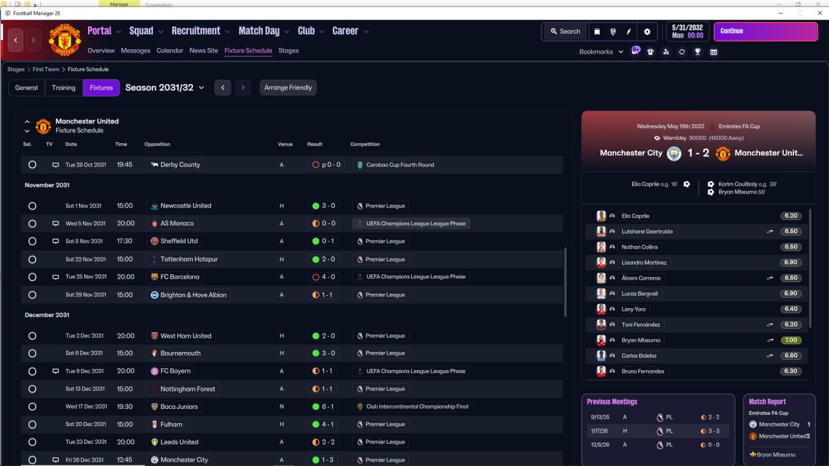Collapse the Manchester United fixture schedule section
The width and height of the screenshot is (829, 466).
pos(27,121)
